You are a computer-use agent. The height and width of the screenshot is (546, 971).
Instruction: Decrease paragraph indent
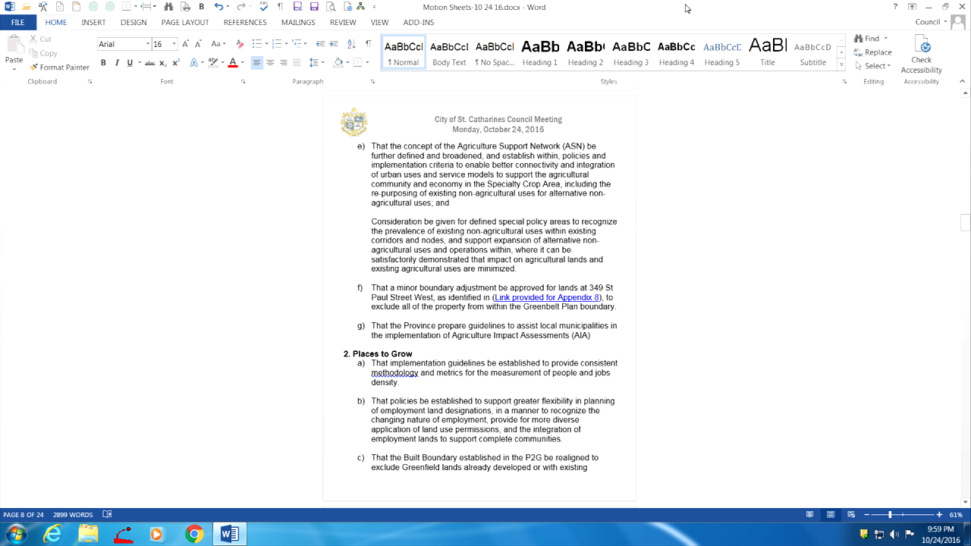tap(320, 44)
